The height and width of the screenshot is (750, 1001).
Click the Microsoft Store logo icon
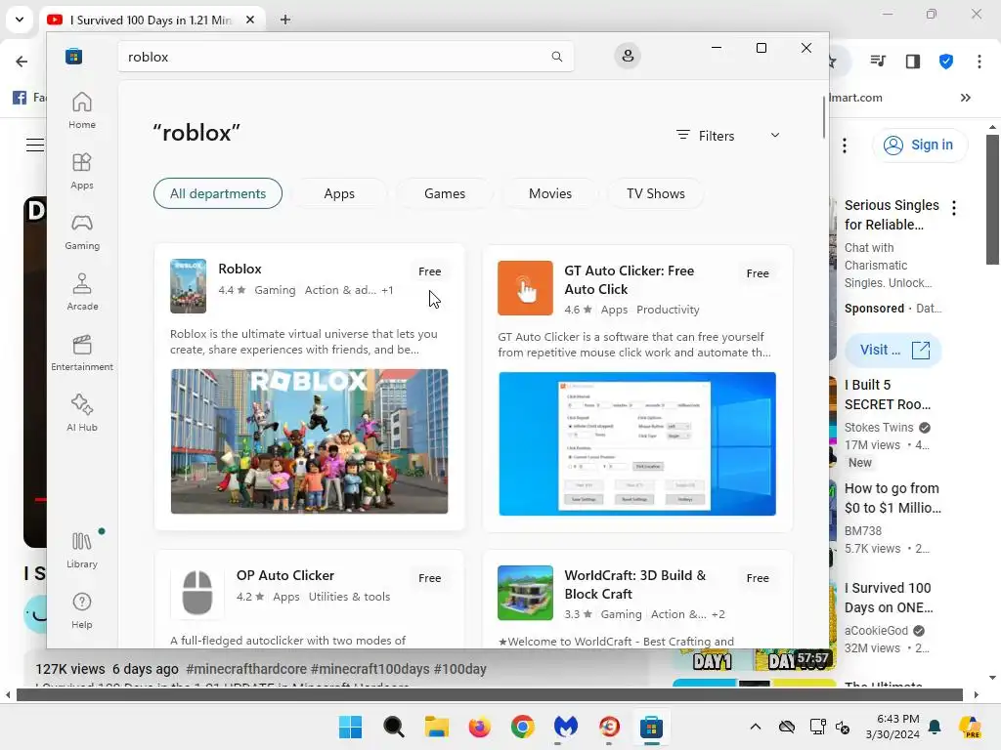(x=73, y=56)
